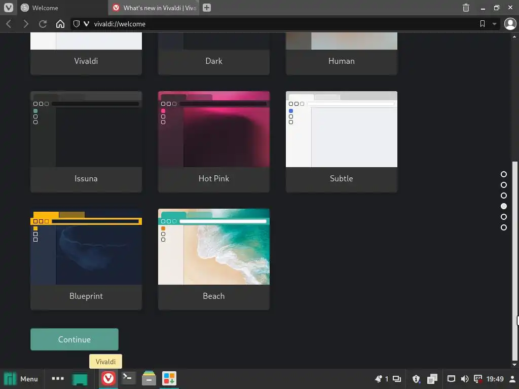Focus the vivaldi://welcome address field
519x389 pixels.
285,24
